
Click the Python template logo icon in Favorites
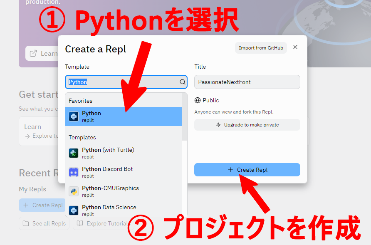coord(74,116)
